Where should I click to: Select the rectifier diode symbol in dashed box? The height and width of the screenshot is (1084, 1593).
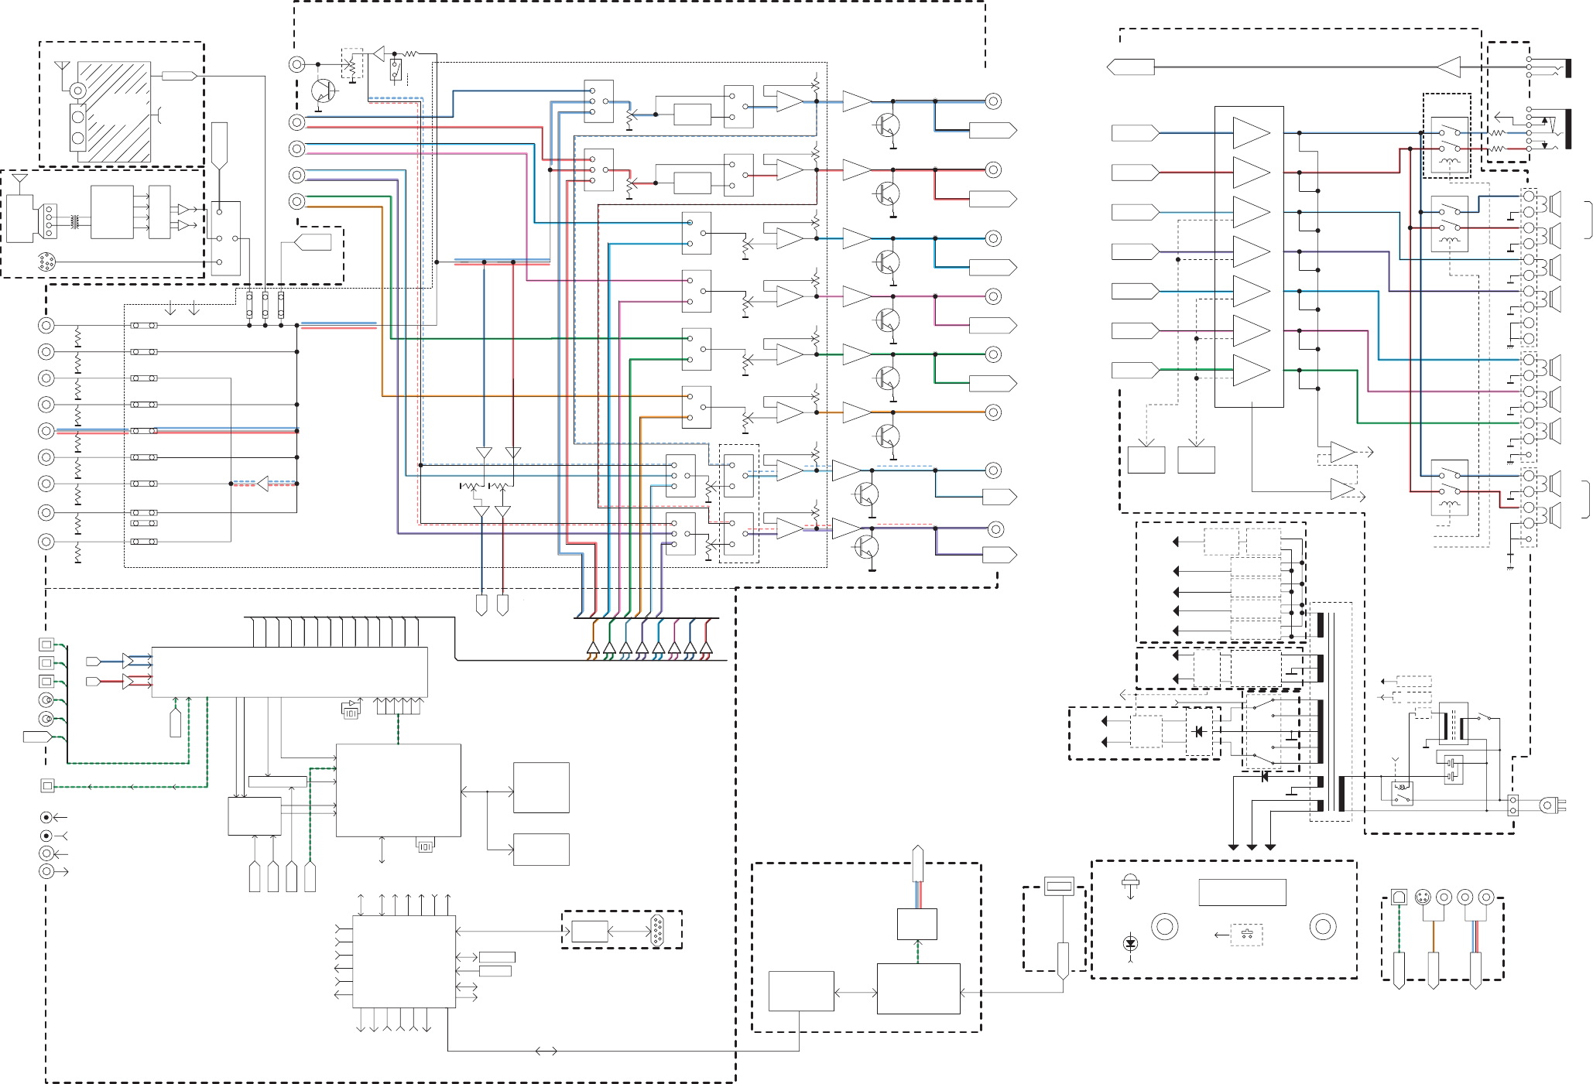click(1199, 731)
